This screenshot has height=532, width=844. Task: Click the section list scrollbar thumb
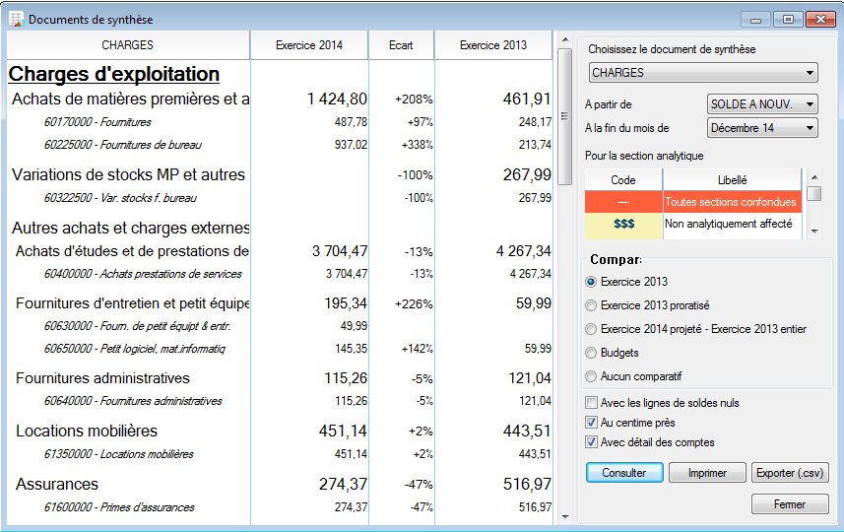(x=814, y=193)
